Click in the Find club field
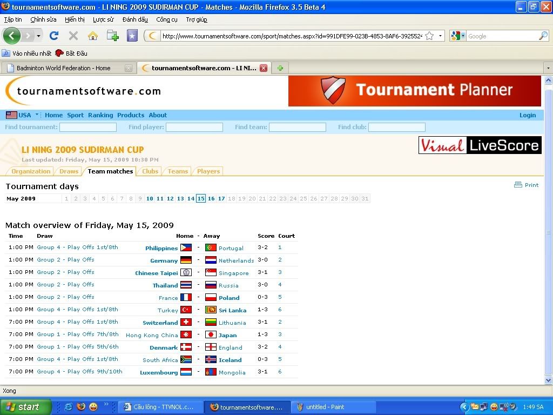The height and width of the screenshot is (415, 553). pyautogui.click(x=397, y=127)
